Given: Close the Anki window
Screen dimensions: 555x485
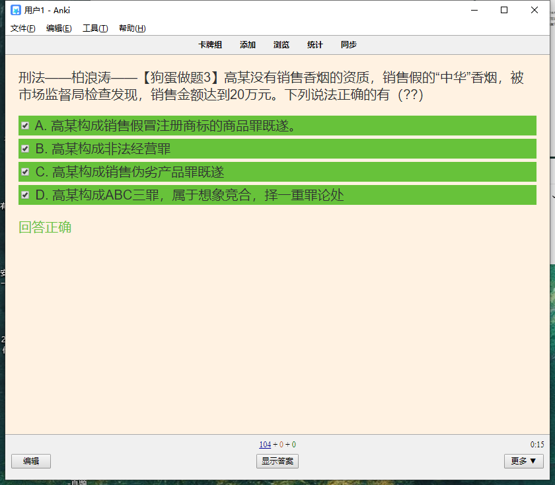Looking at the screenshot, I should [535, 10].
